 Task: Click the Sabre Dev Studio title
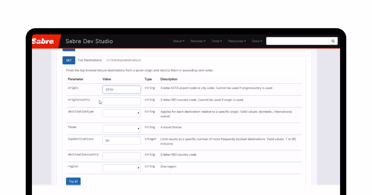point(89,41)
